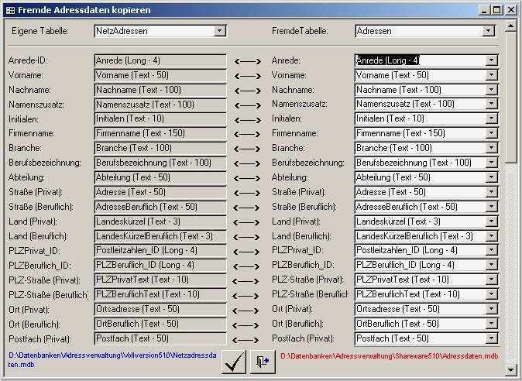Viewport: 522px width, 381px height.
Task: Click the left Namenszusatz label
Action: (36, 105)
